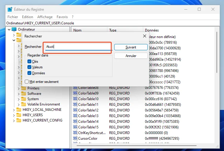Enable Mot entier seulement checkbox
This screenshot has width=224, height=151.
[x=27, y=82]
